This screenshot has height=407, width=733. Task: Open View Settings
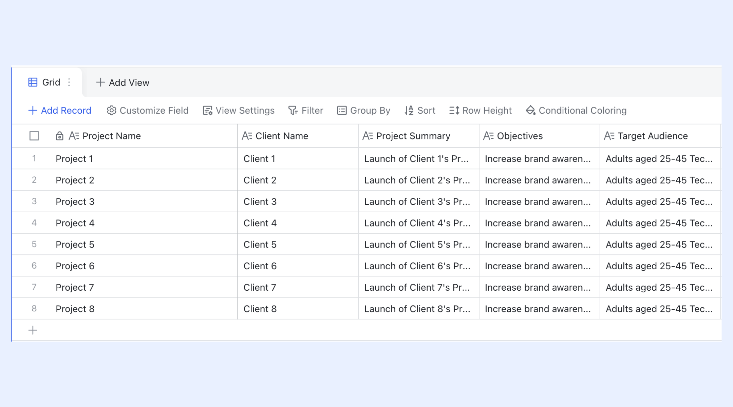(x=239, y=111)
